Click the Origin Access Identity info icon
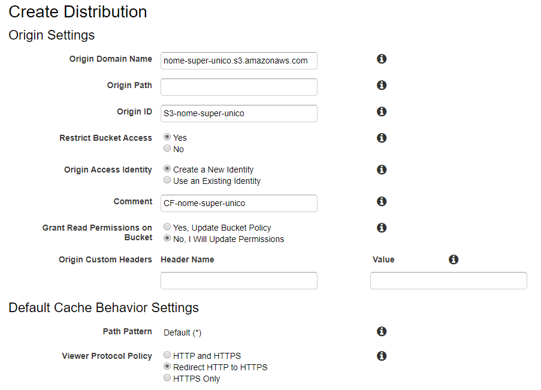 (x=381, y=170)
